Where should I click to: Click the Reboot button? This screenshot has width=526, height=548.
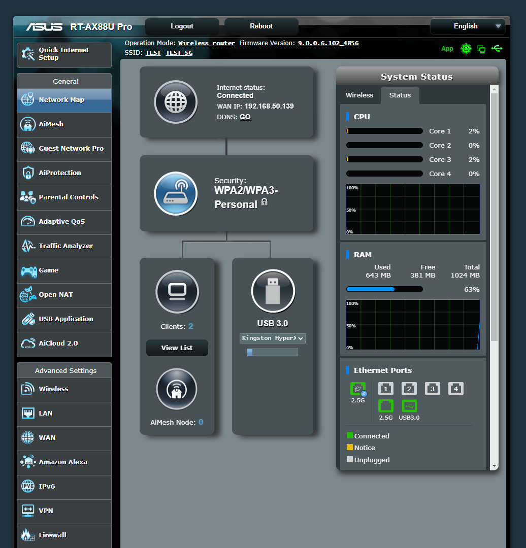point(261,26)
